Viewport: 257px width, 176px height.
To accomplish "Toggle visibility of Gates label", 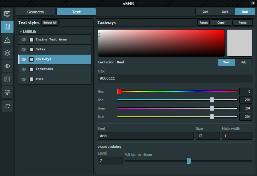I will click(24, 49).
